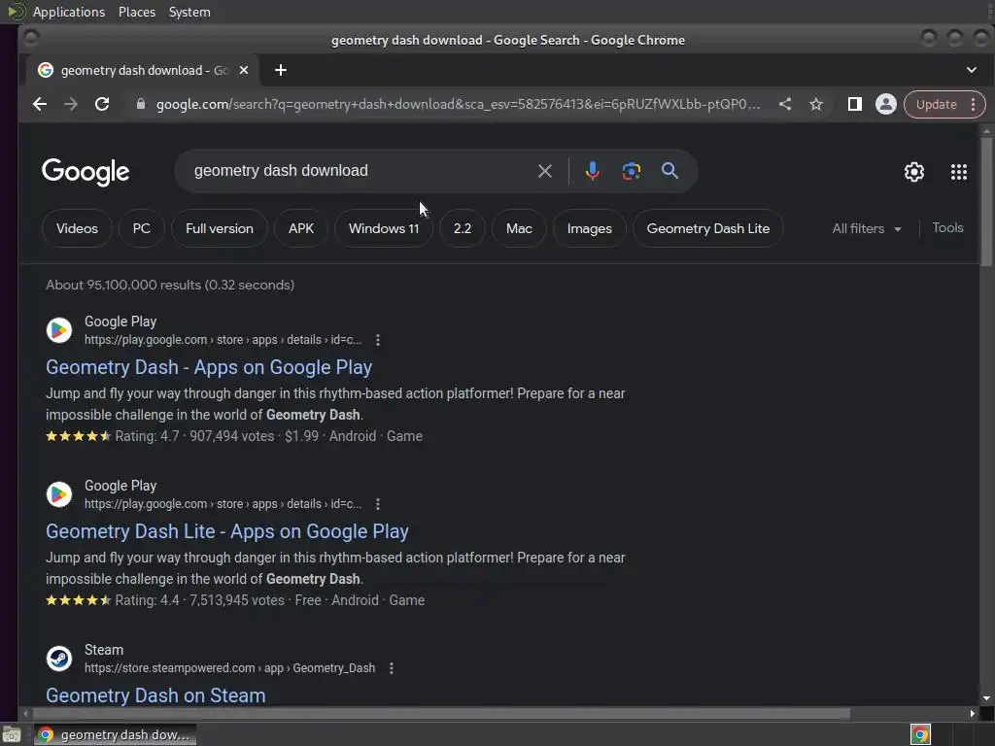
Task: Open more options for first Google Play result
Action: 378,340
